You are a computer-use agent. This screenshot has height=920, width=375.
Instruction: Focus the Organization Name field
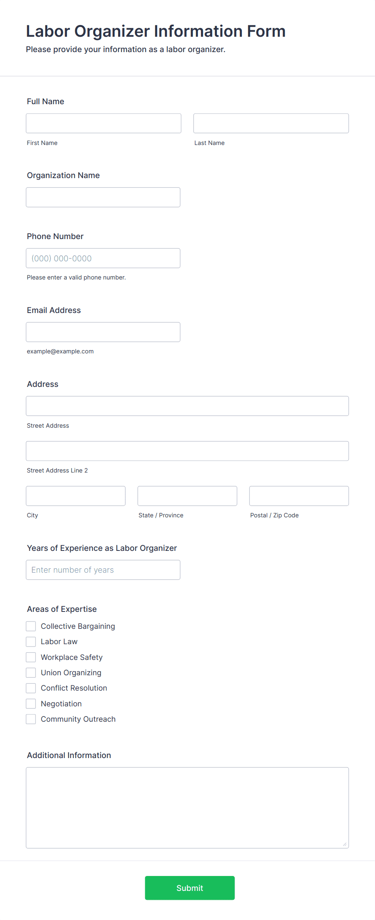(103, 197)
